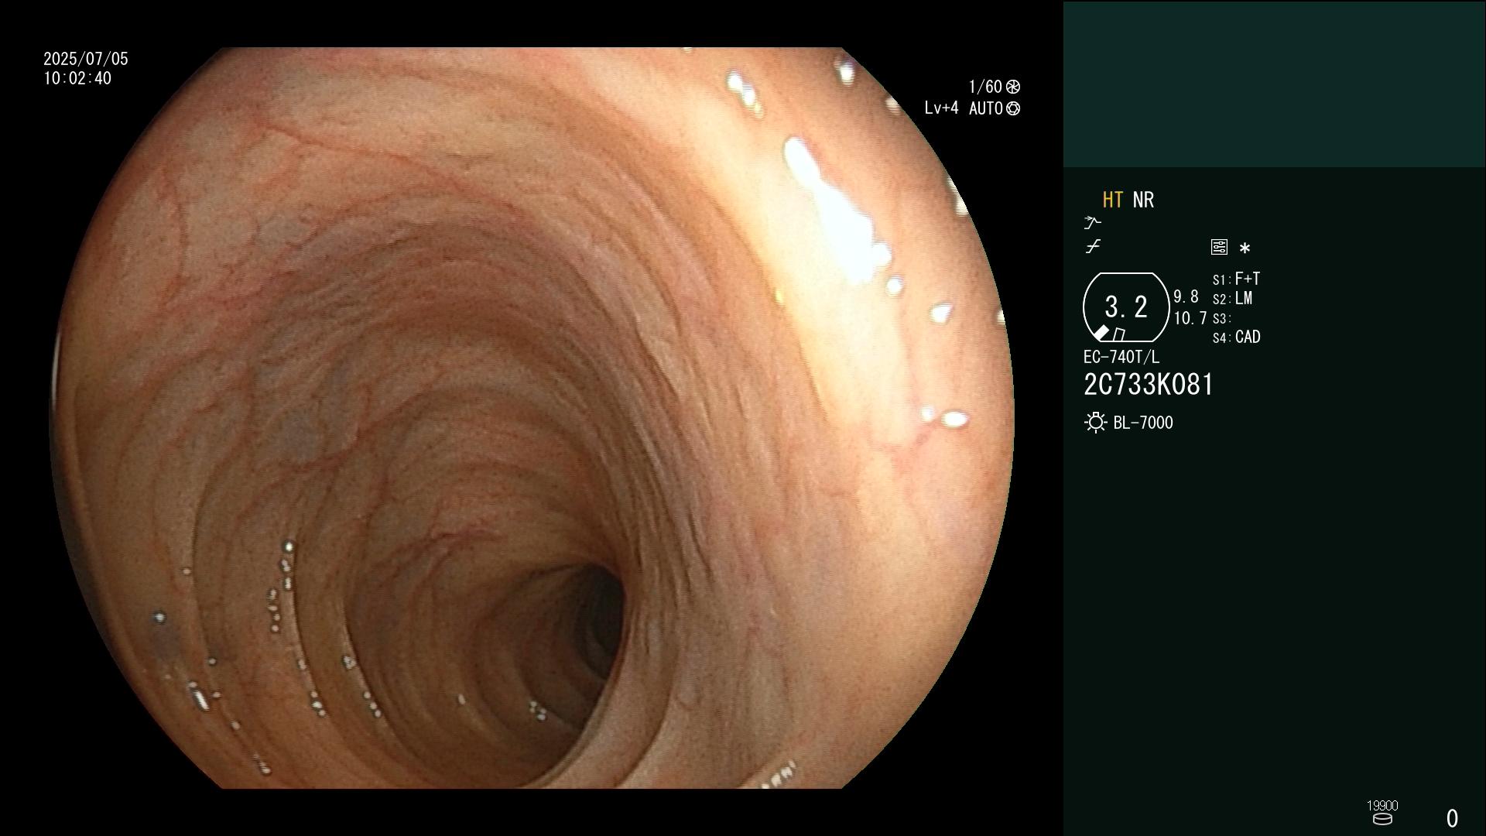Click the endoscopic live image view

coord(532,418)
